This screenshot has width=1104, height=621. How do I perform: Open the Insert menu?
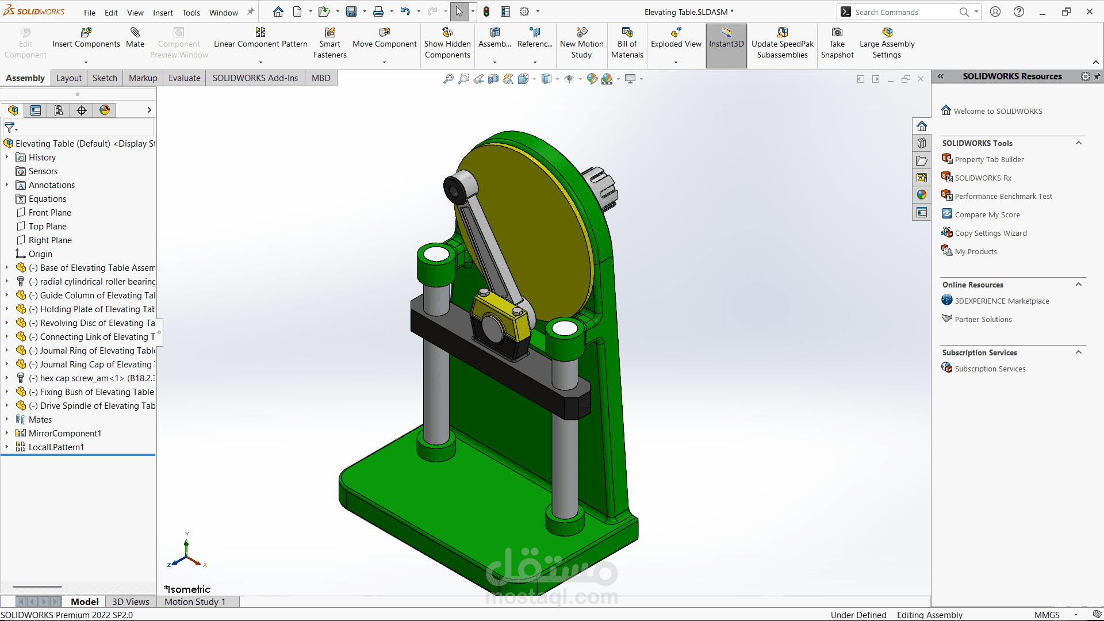pos(163,13)
